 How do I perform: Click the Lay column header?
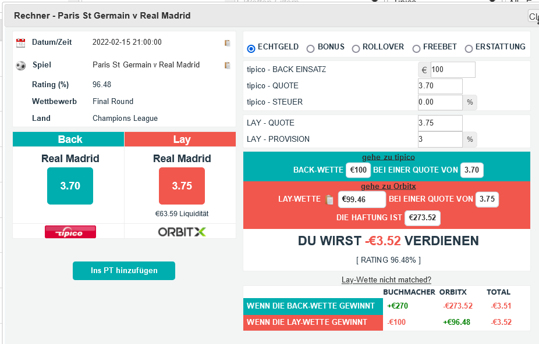coord(180,139)
